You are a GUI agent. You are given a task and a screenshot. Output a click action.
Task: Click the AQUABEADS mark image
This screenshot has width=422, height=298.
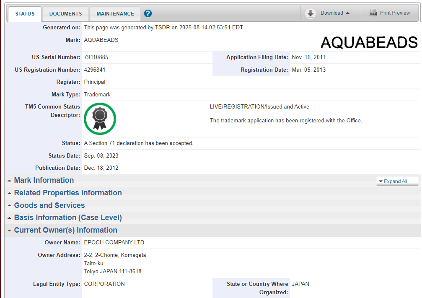click(369, 42)
